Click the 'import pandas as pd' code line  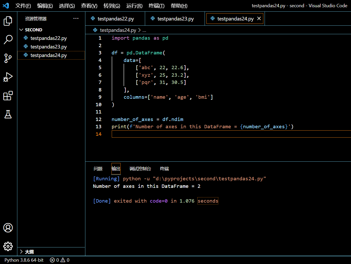pos(140,38)
